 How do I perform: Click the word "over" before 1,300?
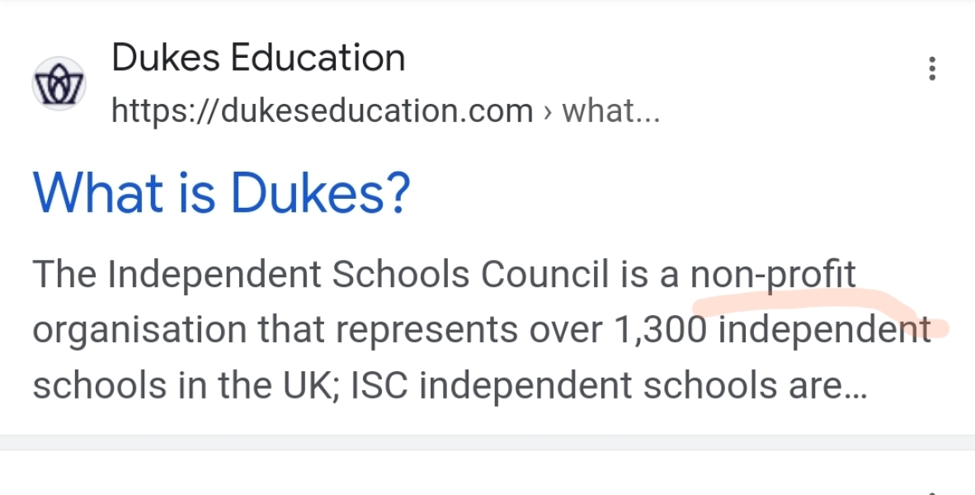point(563,331)
